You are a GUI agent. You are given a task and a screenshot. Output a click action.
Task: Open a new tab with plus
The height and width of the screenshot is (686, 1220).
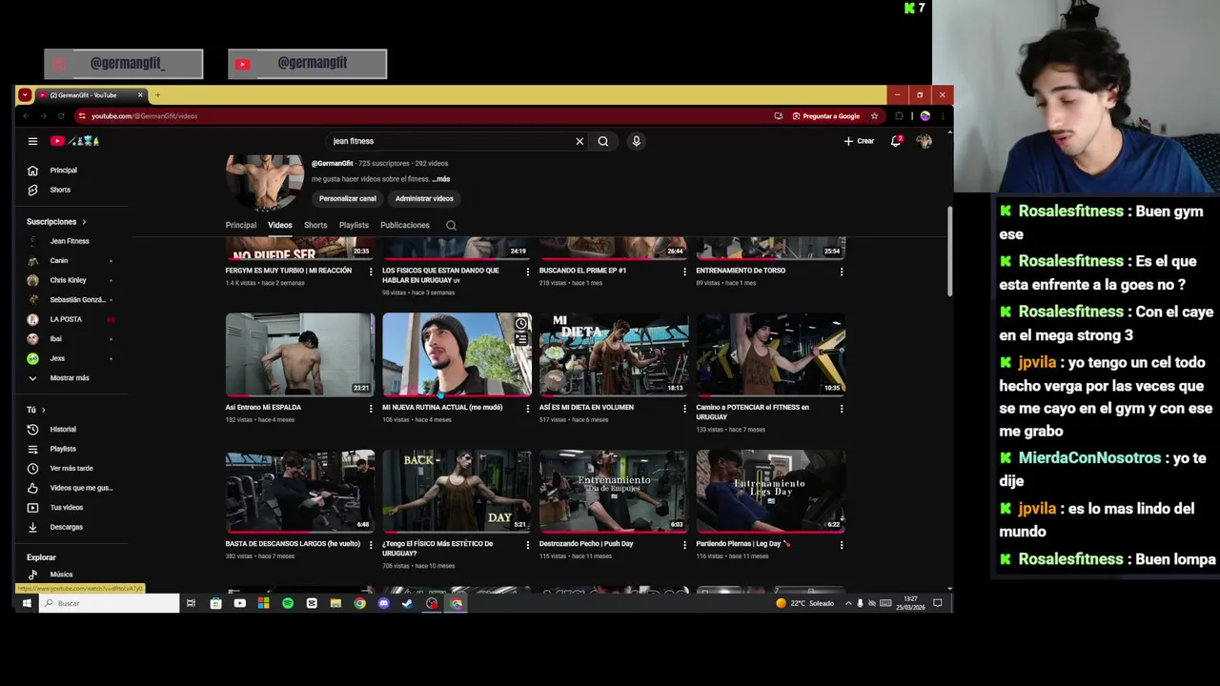pyautogui.click(x=157, y=95)
